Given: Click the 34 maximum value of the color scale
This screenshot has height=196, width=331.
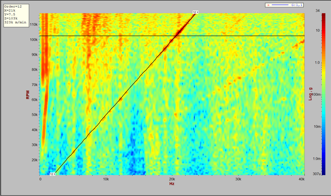Looking at the screenshot, I should pos(317,11).
